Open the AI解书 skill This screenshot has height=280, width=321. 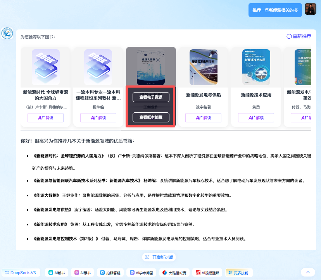click(57, 273)
